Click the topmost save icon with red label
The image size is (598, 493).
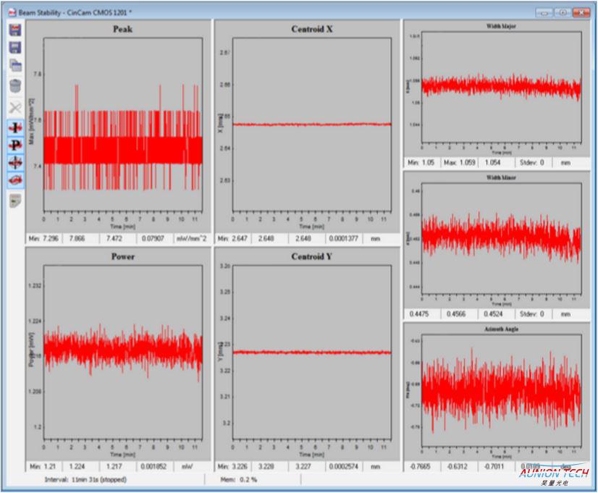tap(15, 30)
